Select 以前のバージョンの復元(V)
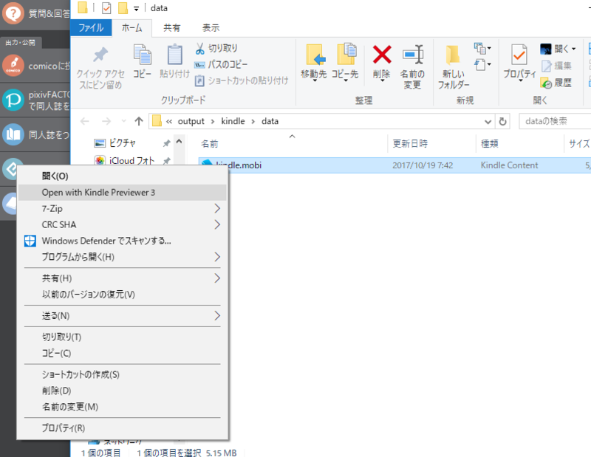This screenshot has height=457, width=591. click(122, 295)
